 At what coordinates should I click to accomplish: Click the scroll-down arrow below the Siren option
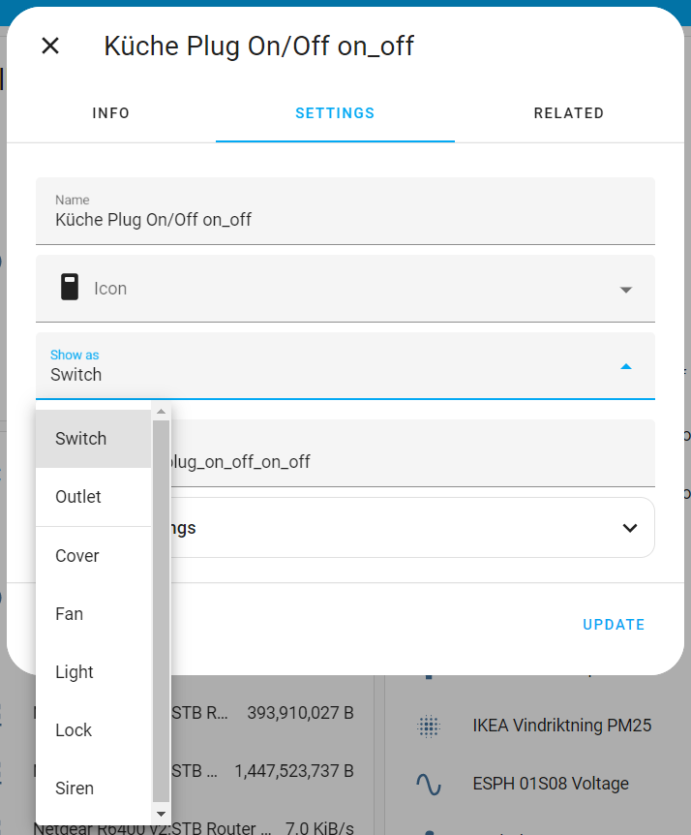tap(162, 814)
